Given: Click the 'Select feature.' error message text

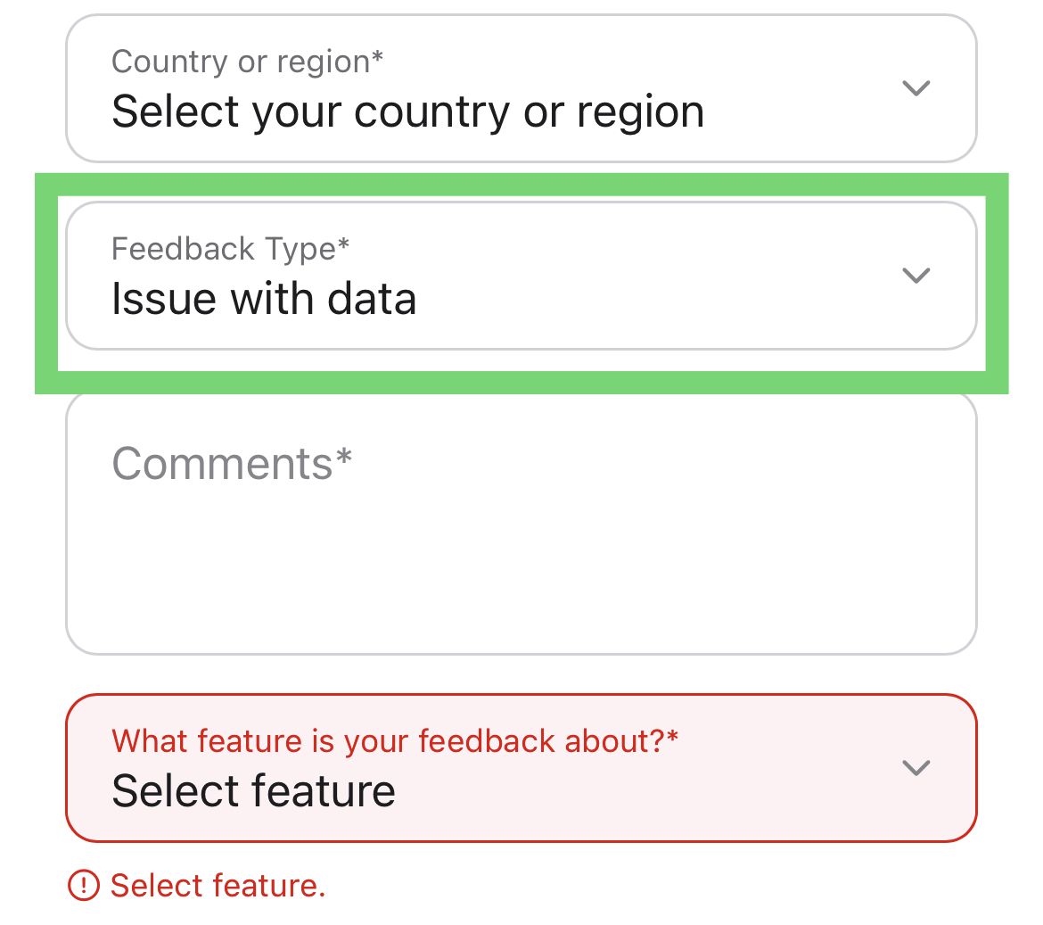Looking at the screenshot, I should [218, 885].
